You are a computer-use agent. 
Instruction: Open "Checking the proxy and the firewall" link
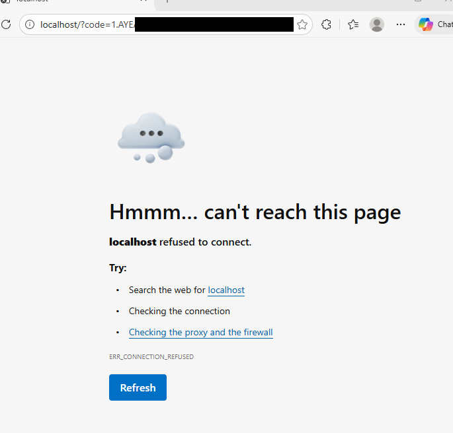200,332
